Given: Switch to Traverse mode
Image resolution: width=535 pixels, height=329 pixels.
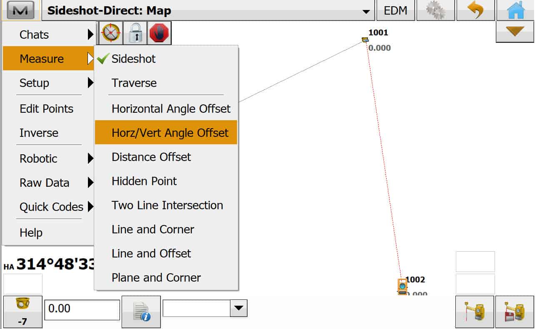Looking at the screenshot, I should click(166, 83).
